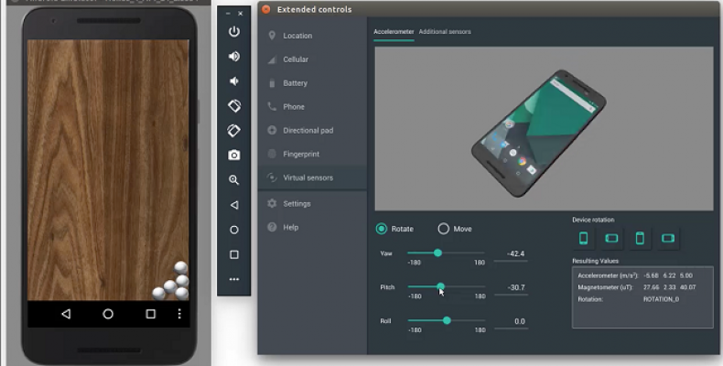Click the Magnetometer (uT) values row
The height and width of the screenshot is (366, 723).
[x=636, y=287]
